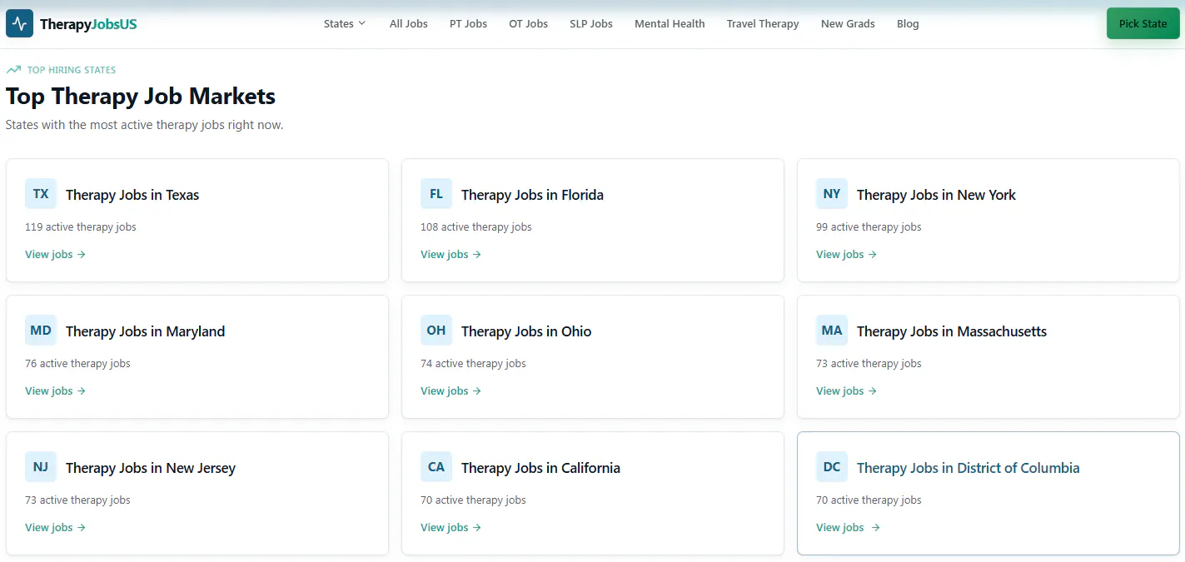View jobs link in Maryland card

coord(56,390)
